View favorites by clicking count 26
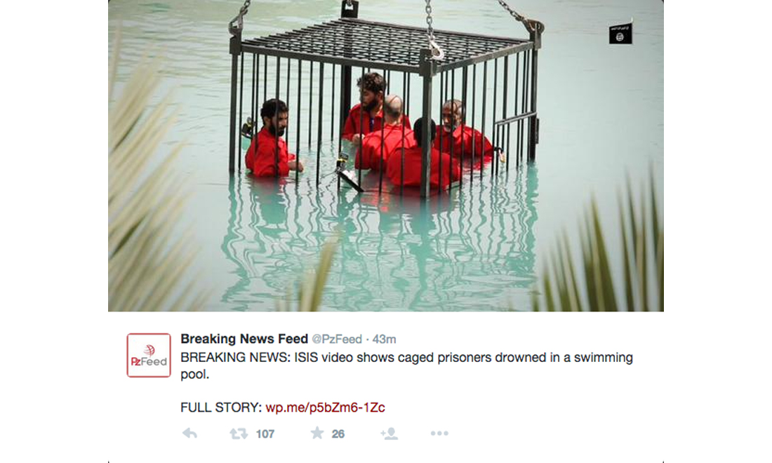772x463 pixels. (x=338, y=434)
